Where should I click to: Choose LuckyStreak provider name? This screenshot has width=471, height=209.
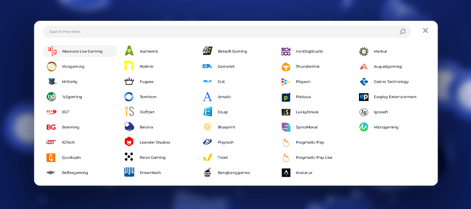coord(307,112)
